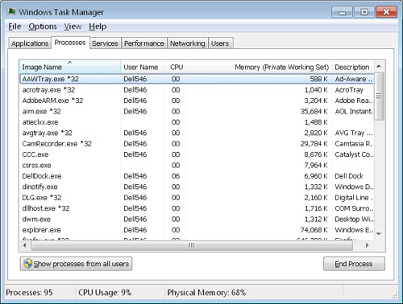
Task: Click the AcroTray description cell
Action: [x=349, y=90]
